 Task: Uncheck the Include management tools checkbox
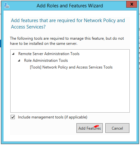click(13, 117)
